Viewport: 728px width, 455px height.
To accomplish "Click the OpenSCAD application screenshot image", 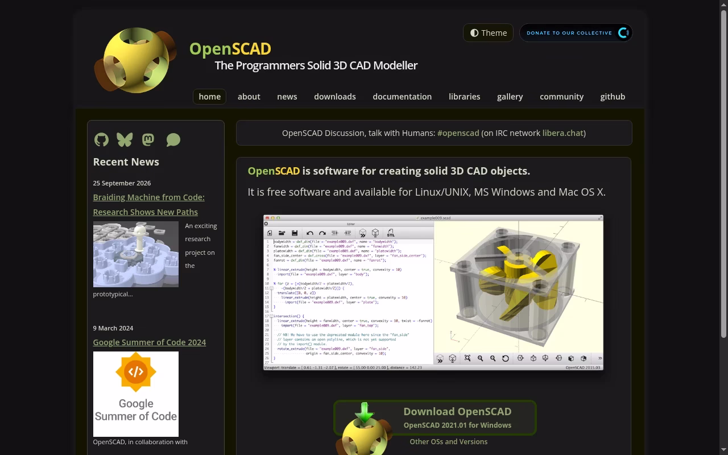I will pos(433,293).
